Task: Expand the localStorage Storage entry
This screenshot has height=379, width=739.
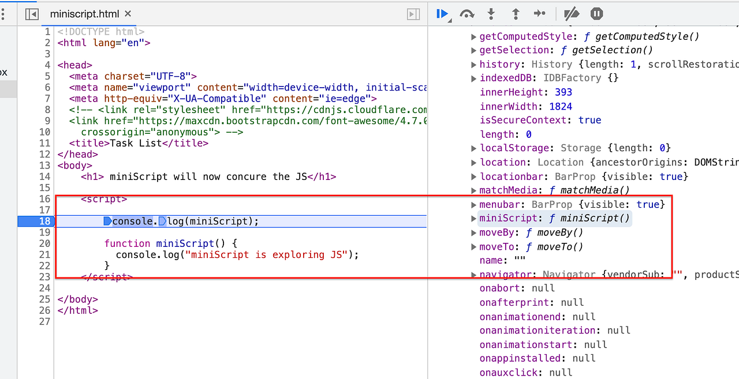Action: coord(473,148)
